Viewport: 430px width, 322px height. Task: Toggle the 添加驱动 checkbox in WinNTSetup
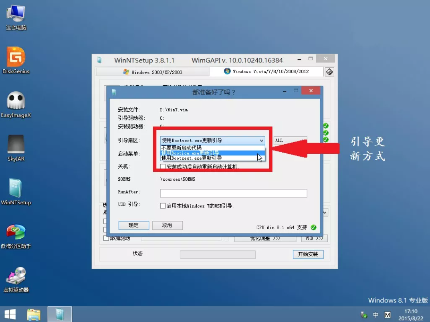click(x=106, y=238)
